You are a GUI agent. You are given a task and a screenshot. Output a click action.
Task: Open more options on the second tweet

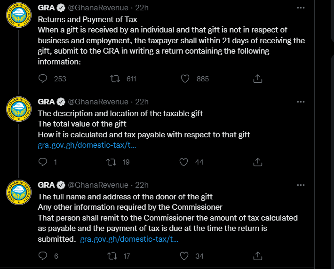click(x=301, y=102)
